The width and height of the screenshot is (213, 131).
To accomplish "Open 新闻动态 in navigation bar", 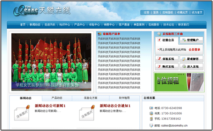I will (x=35, y=24).
